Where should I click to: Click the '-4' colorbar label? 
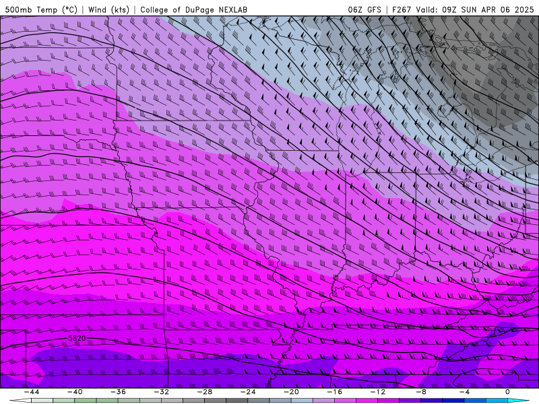click(464, 392)
